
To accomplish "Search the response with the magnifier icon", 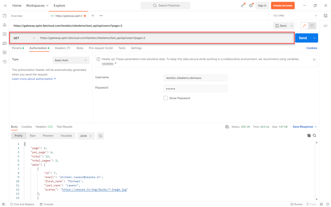I will (x=314, y=136).
